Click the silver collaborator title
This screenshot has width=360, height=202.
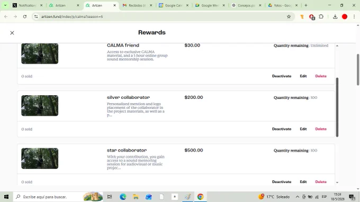[x=128, y=97]
